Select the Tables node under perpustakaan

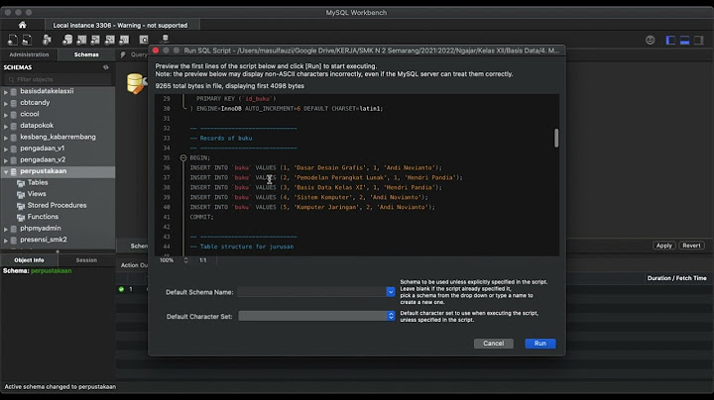click(x=38, y=183)
